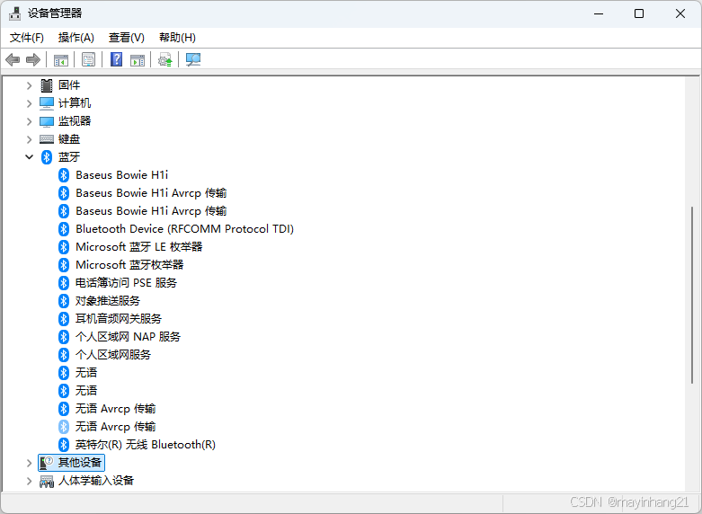Click the Device Manager icon in the title bar

point(14,13)
